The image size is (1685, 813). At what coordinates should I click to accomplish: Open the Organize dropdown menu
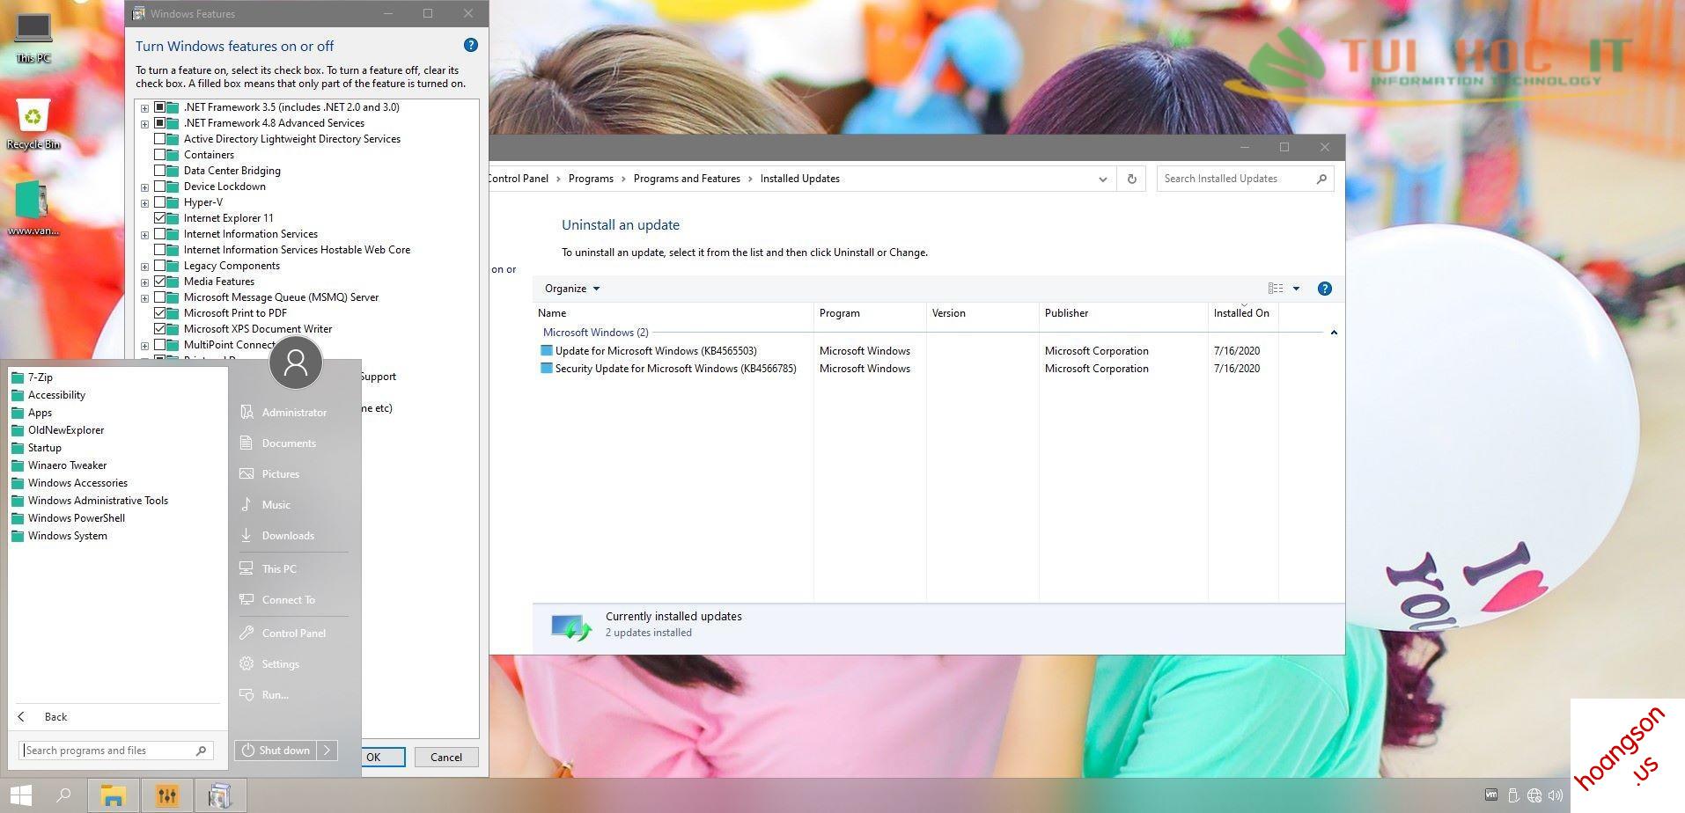pos(571,289)
